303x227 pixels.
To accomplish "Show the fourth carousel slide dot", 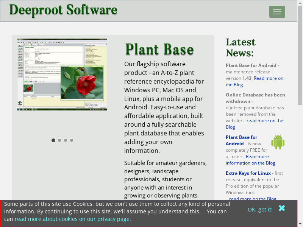I will point(72,140).
